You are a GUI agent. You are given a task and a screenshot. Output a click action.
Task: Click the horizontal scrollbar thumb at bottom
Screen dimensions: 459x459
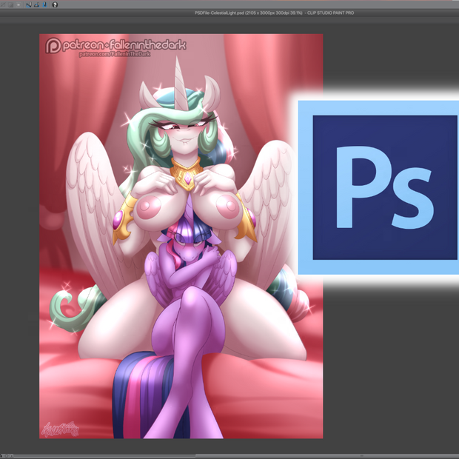pyautogui.click(x=326, y=456)
